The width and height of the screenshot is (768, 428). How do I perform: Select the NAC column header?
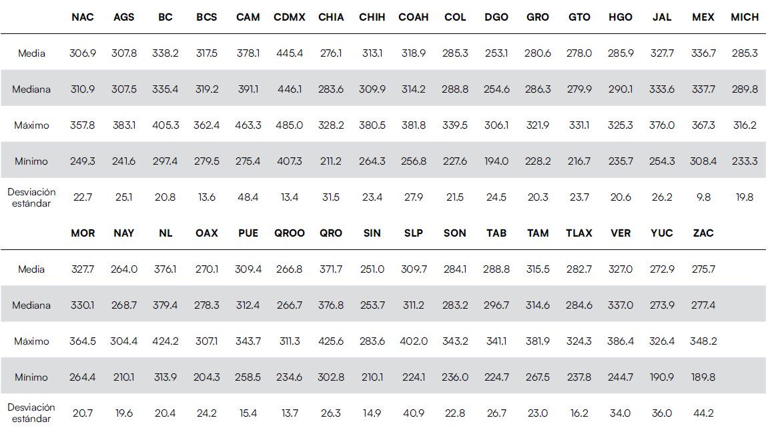(83, 17)
